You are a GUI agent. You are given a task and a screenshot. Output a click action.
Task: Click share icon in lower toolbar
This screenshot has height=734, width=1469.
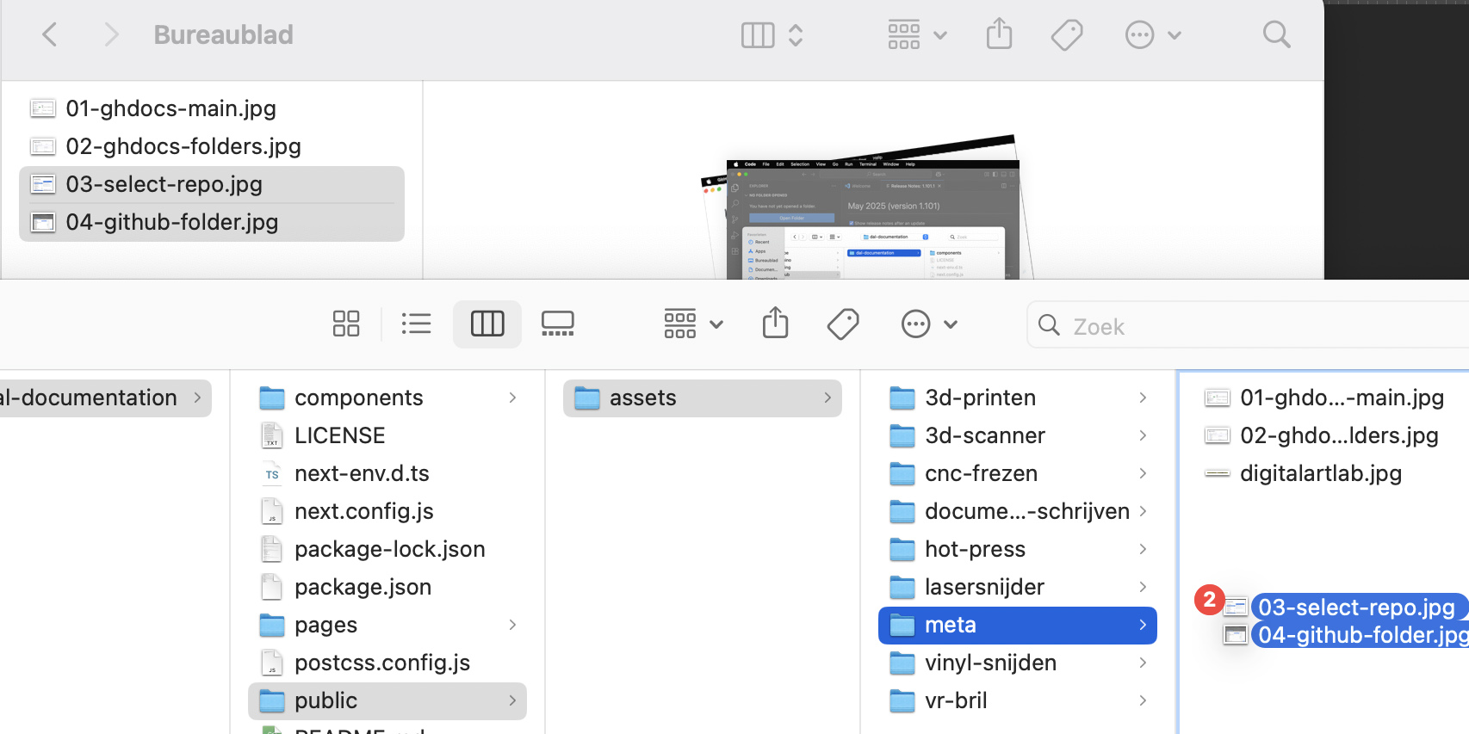pyautogui.click(x=776, y=324)
